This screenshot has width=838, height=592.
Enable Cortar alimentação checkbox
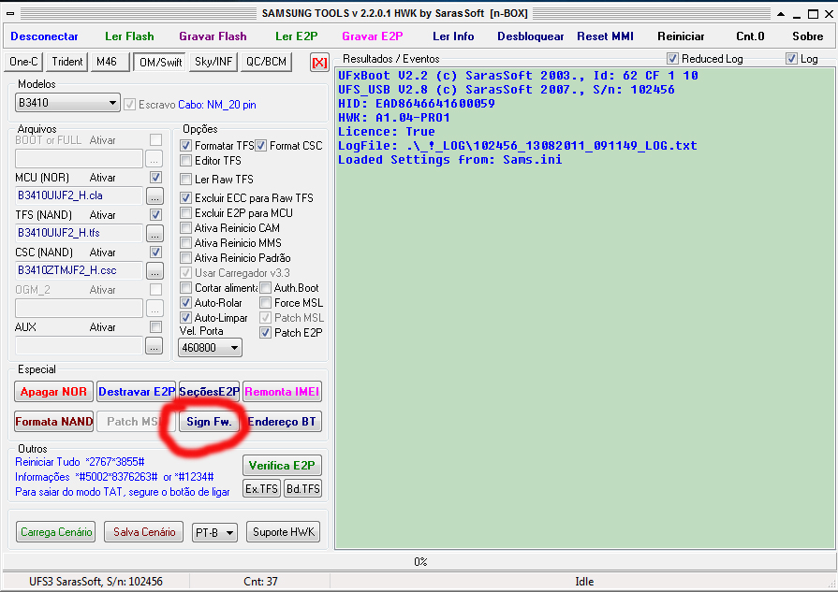(186, 288)
